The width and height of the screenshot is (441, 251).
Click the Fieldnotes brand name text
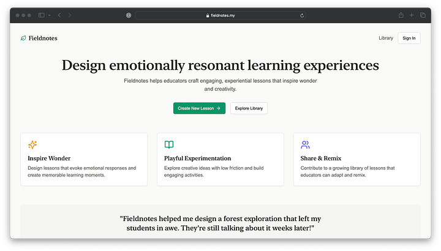(x=43, y=38)
